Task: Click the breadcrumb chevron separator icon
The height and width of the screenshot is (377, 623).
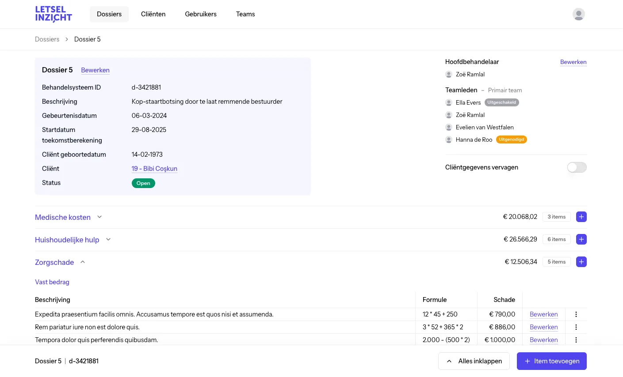Action: click(x=67, y=39)
